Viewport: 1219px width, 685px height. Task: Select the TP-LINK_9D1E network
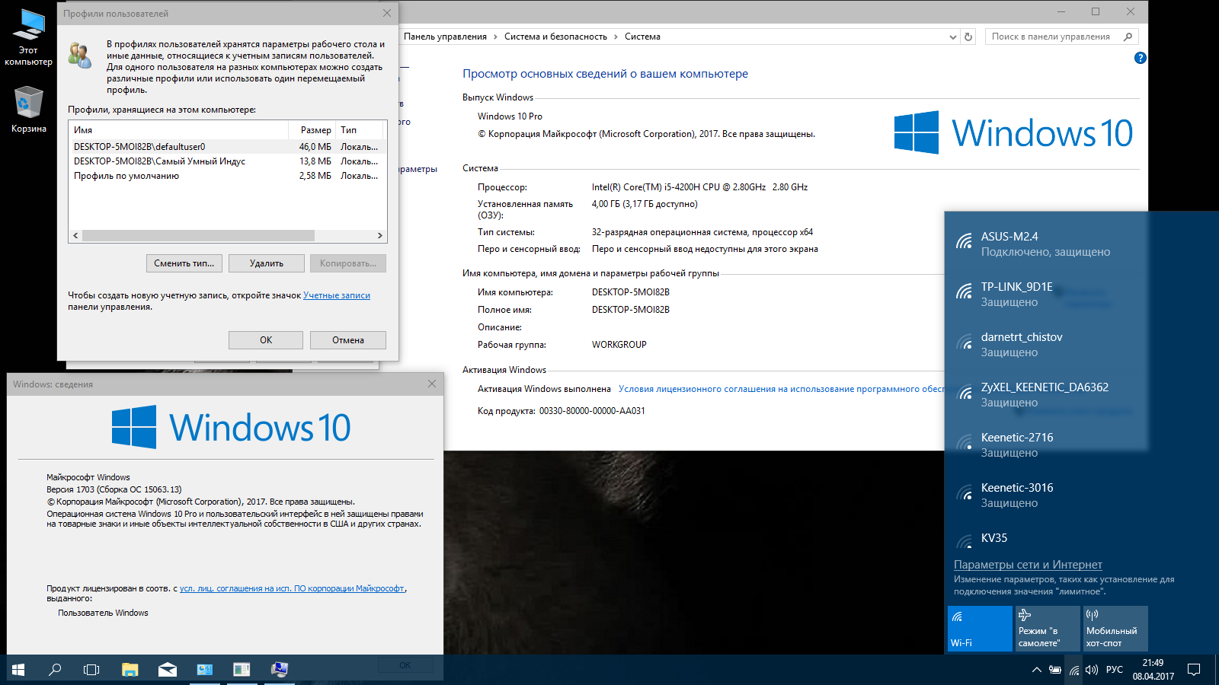(1082, 294)
